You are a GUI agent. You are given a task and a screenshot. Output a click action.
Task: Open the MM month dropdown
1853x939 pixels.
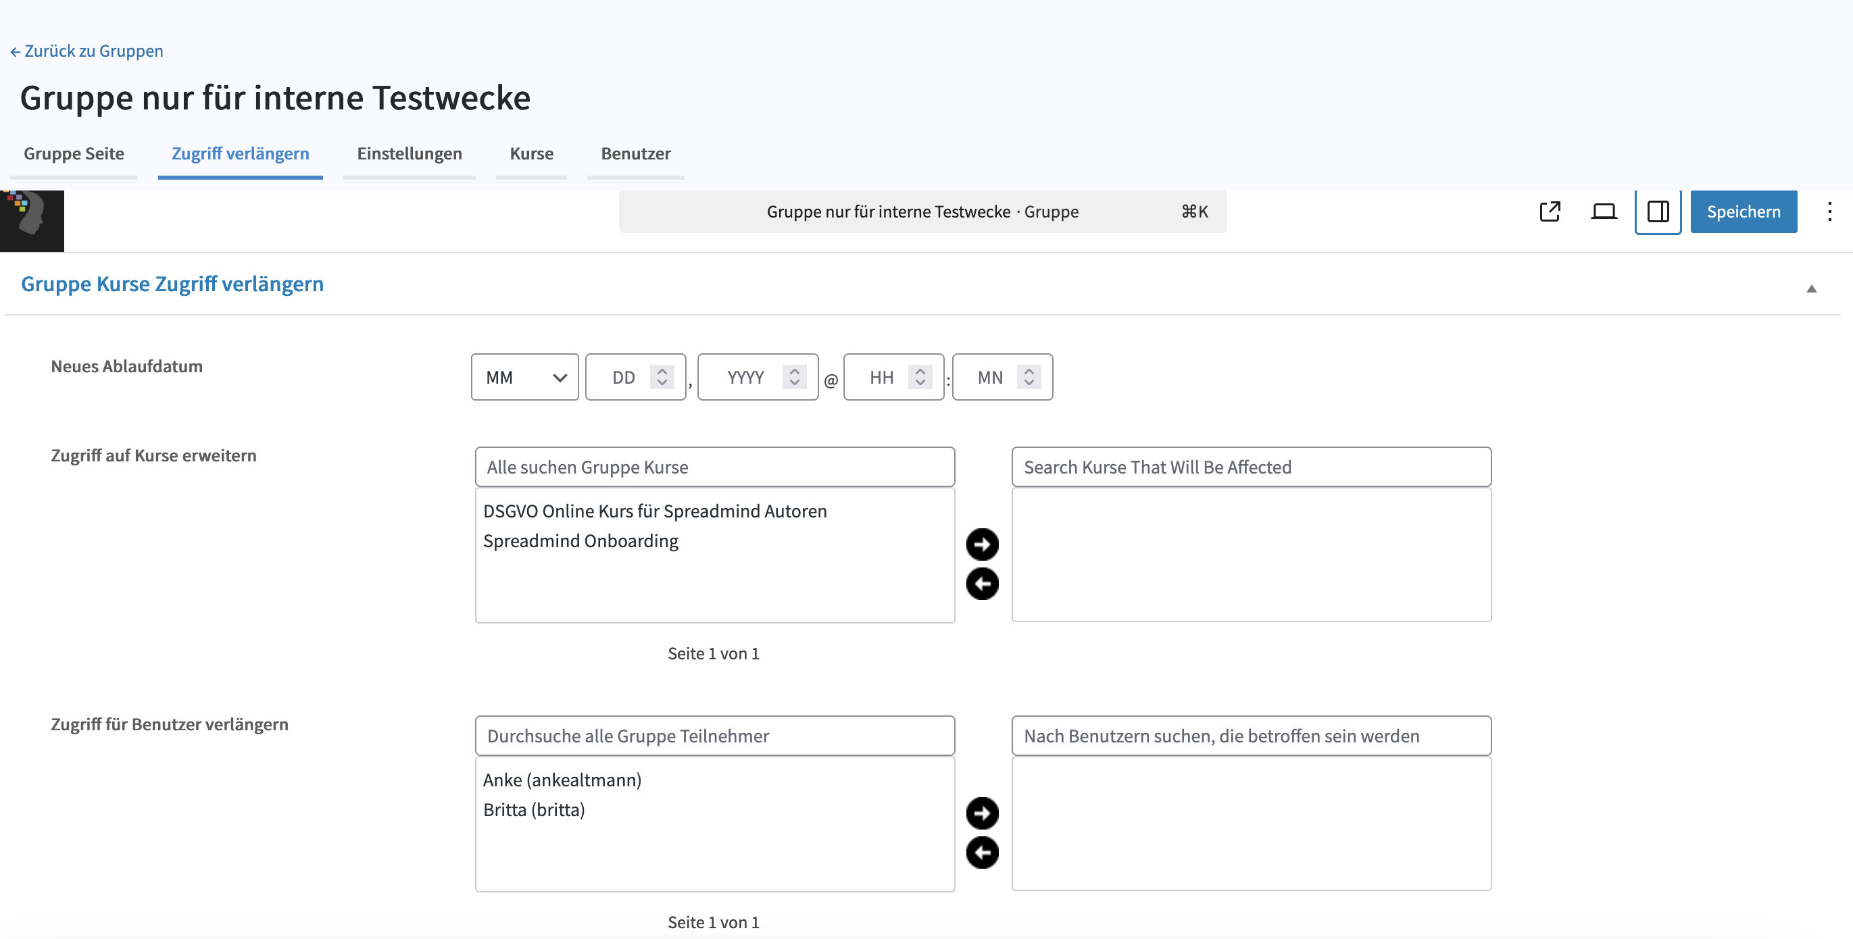[524, 377]
